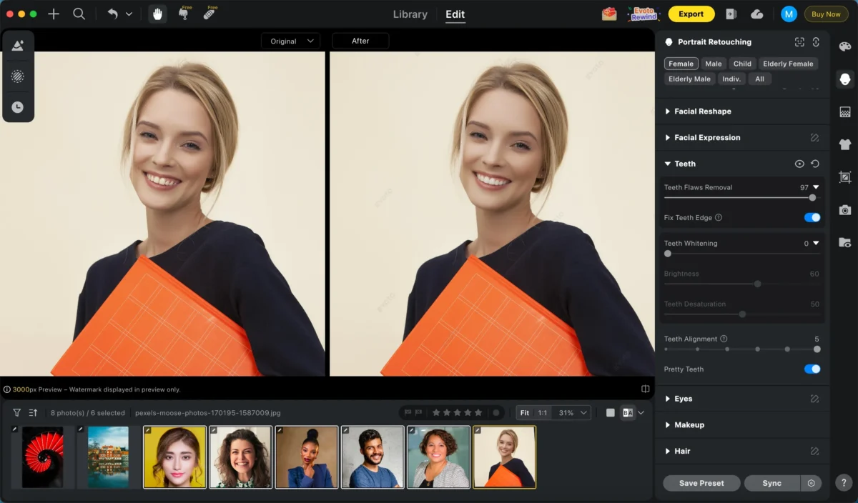Reset the Teeth section settings
The width and height of the screenshot is (858, 503).
[x=815, y=164]
